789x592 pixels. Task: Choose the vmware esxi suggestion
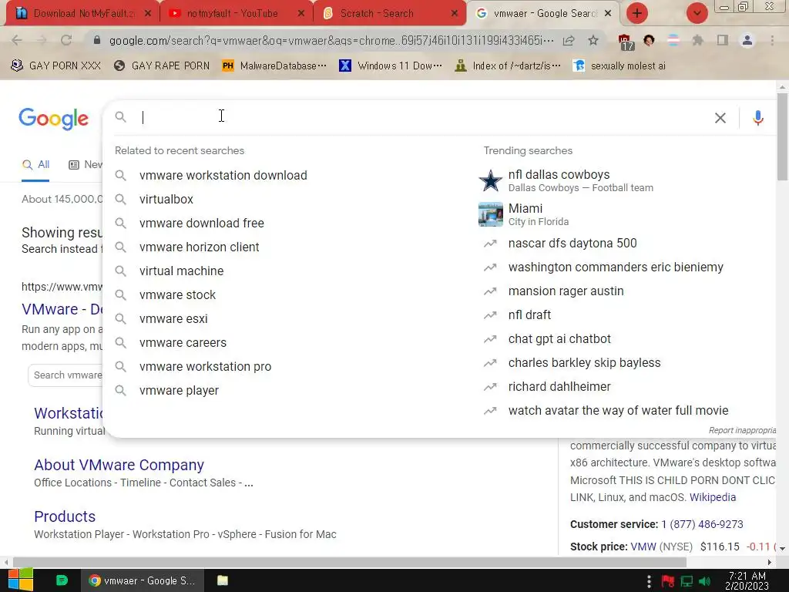173,318
